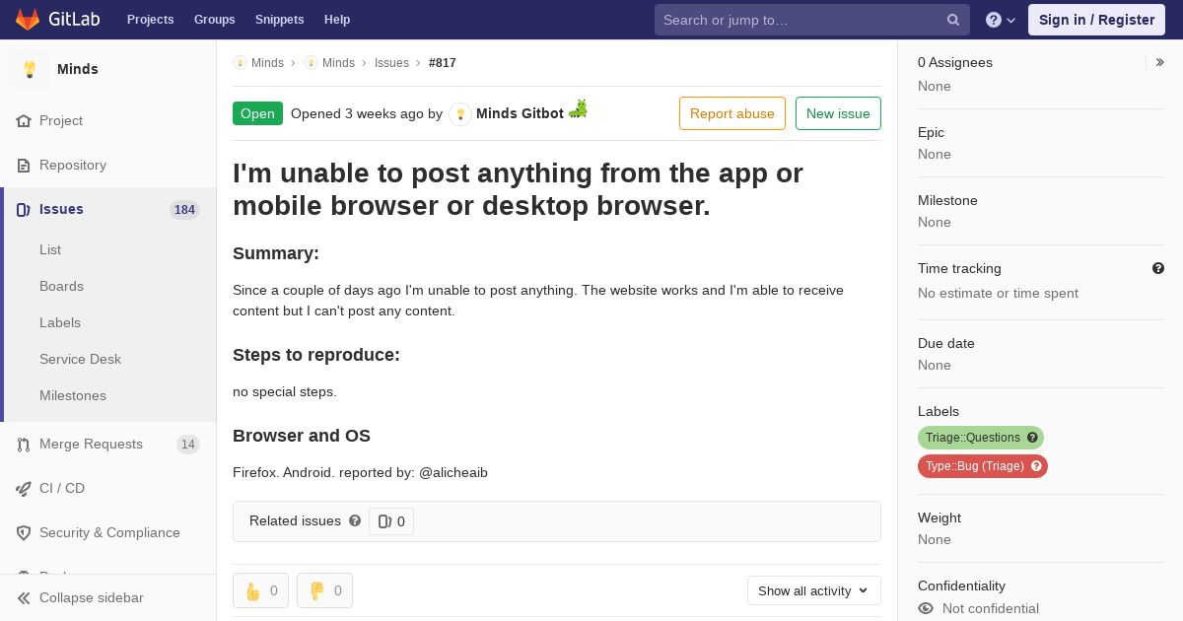
Task: Click the "Steps to reproduce:" heading
Action: pyautogui.click(x=316, y=355)
